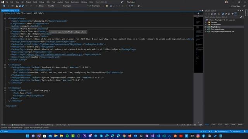Open the Extensions menu

[x=75, y=2]
